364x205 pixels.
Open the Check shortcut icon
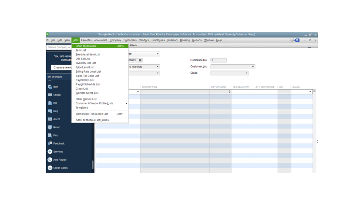(50, 95)
